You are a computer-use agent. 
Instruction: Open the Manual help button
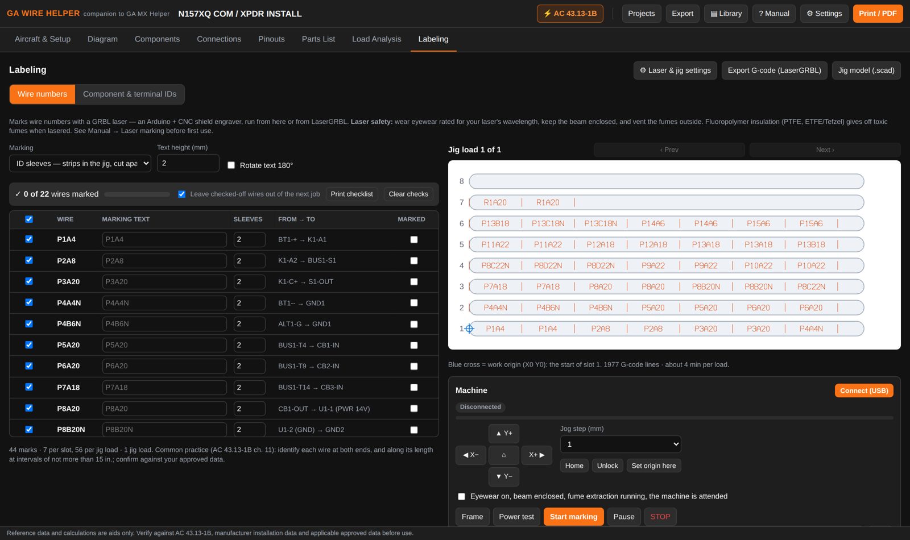(774, 14)
